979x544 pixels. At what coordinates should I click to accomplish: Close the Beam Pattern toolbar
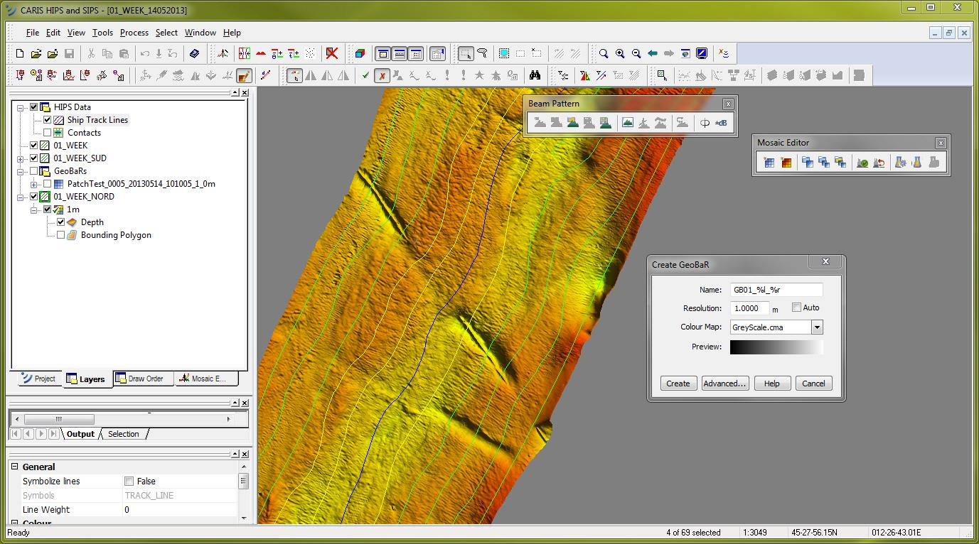728,104
